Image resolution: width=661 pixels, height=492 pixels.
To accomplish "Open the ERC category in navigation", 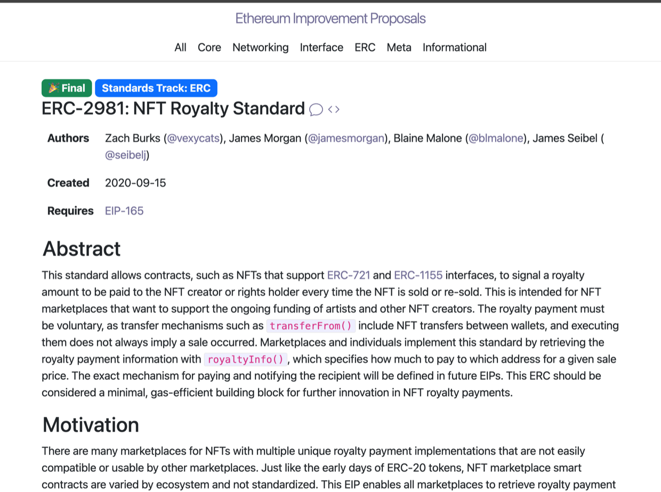I will 365,47.
